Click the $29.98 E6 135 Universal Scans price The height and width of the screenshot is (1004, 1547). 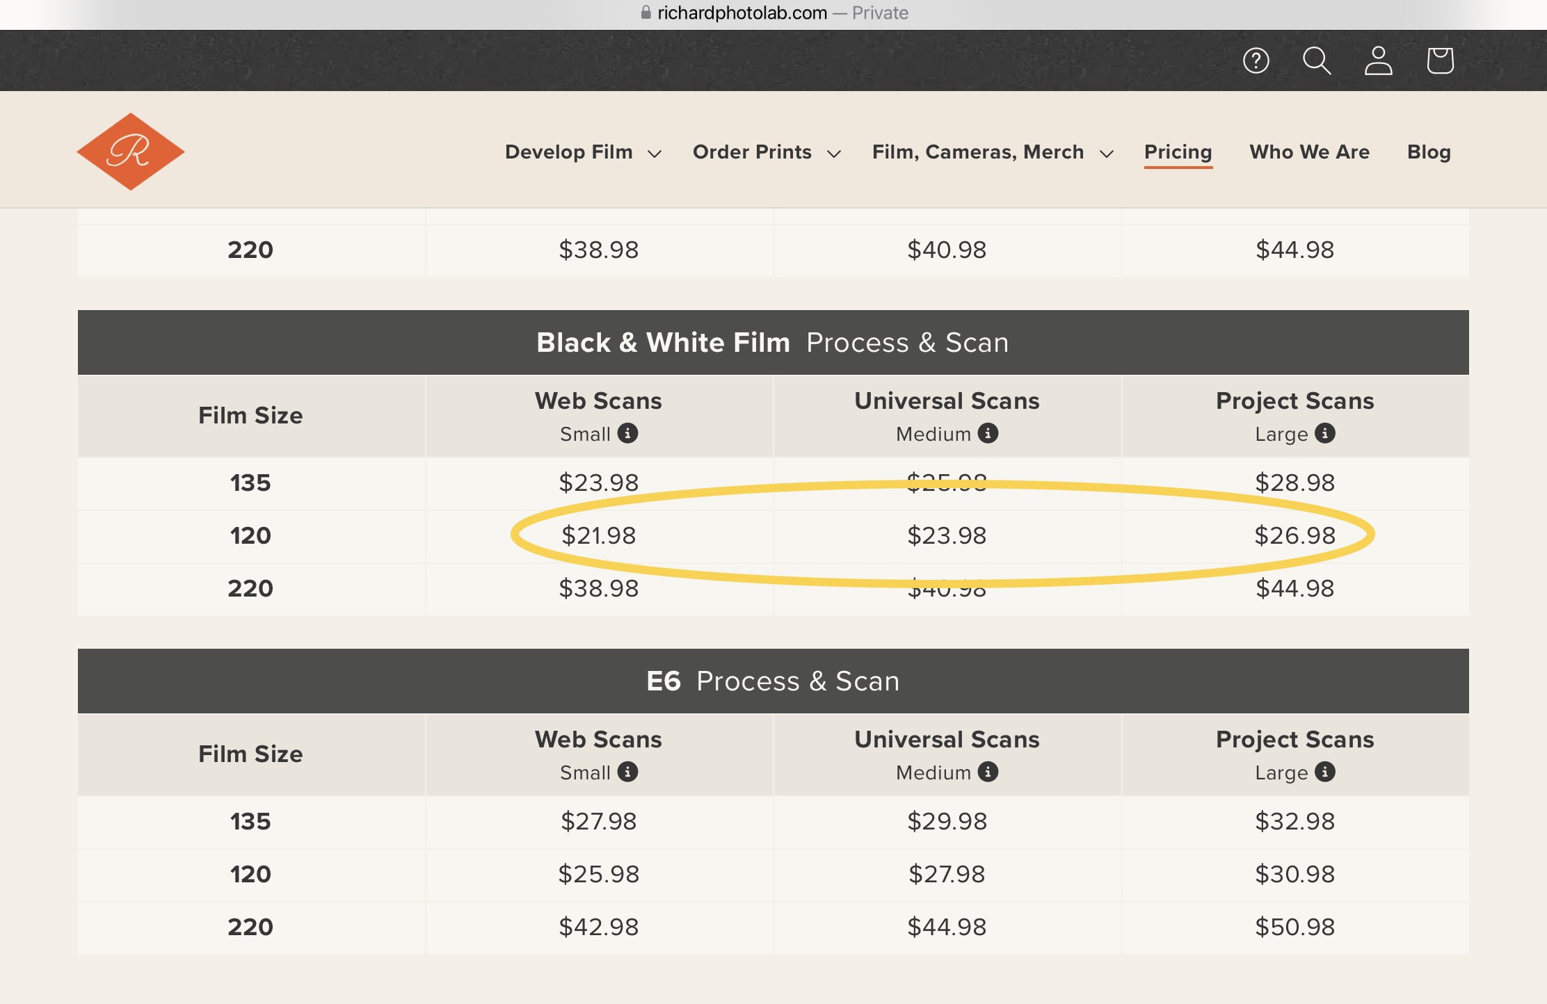click(947, 821)
